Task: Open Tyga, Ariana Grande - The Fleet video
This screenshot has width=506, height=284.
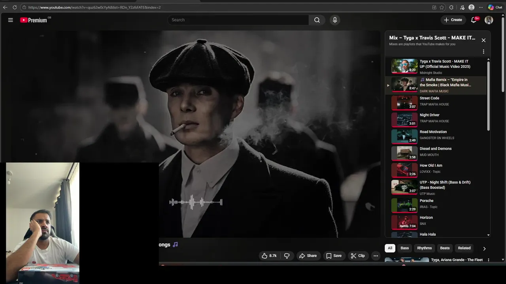Action: point(457,260)
